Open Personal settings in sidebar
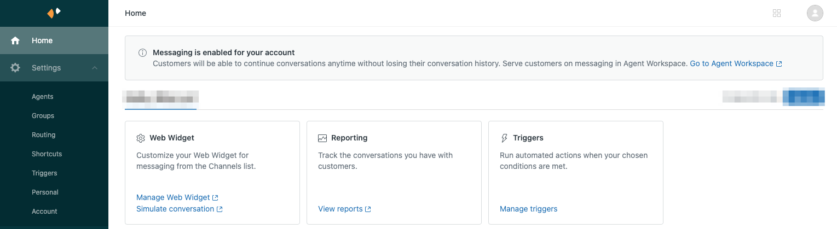837x229 pixels. point(45,192)
